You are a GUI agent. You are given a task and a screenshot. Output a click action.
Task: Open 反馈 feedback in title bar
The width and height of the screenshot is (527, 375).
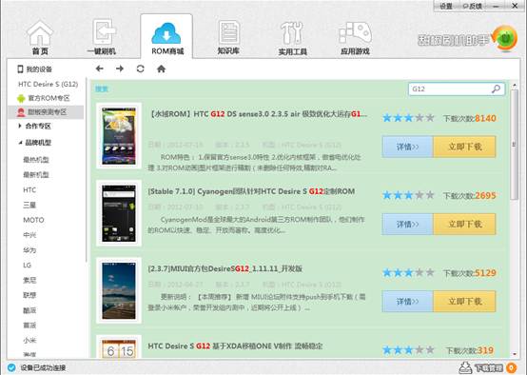472,6
